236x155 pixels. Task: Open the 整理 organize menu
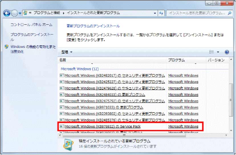pyautogui.click(x=67, y=52)
